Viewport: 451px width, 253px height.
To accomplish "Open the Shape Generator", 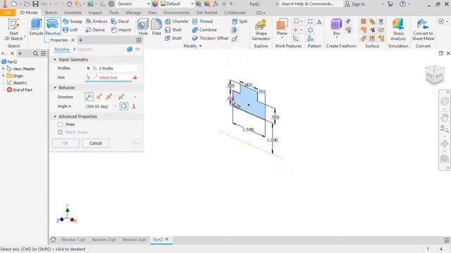I will [261, 30].
